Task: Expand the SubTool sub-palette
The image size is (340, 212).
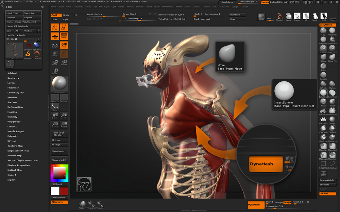Action: tap(12, 73)
